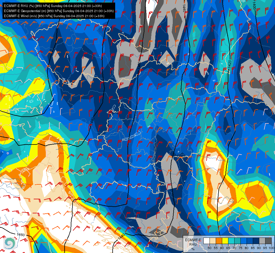Image resolution: width=275 pixels, height=253 pixels.
Task: Select the yellow 60-65 legend swatch
Action: 225,241
